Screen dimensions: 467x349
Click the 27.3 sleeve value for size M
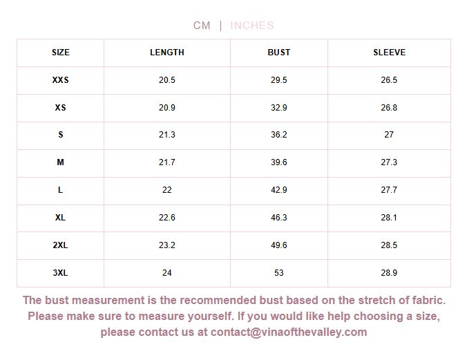(389, 162)
